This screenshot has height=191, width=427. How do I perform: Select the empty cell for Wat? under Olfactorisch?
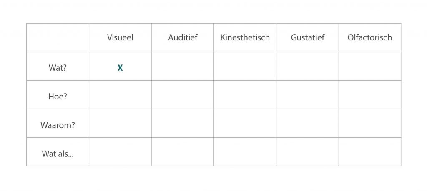369,66
